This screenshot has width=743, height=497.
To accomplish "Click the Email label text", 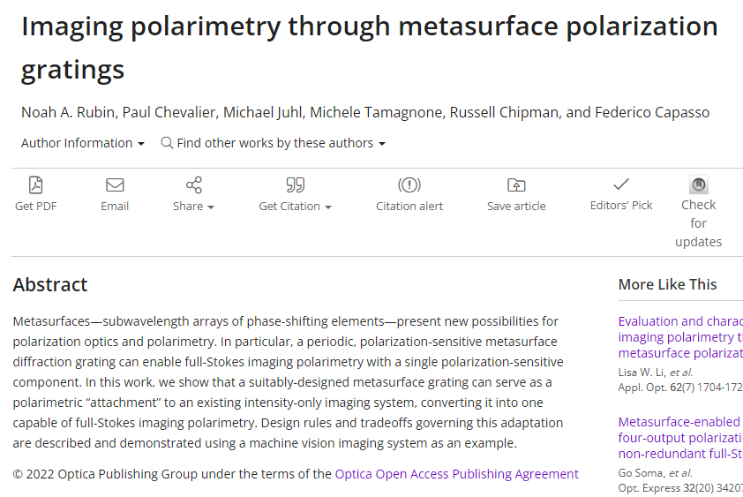I will coord(115,207).
